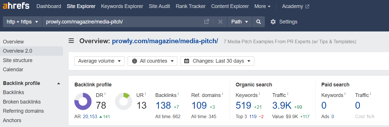Open URL in new tab icon
Viewport: 389px width, 127px height.
click(x=207, y=22)
